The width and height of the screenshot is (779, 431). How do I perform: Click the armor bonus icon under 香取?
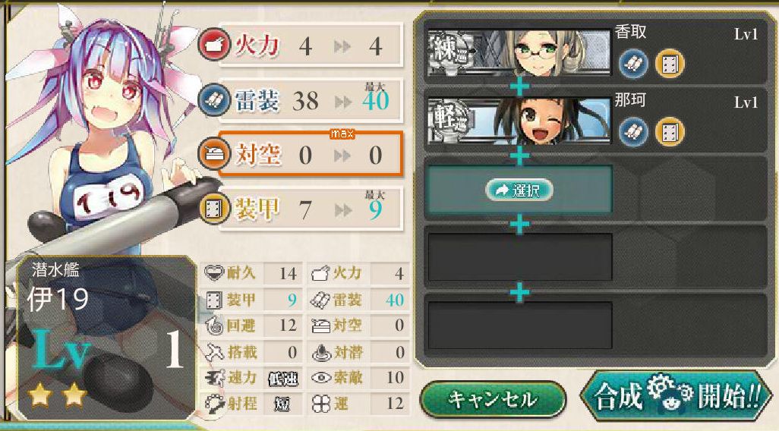(x=670, y=64)
